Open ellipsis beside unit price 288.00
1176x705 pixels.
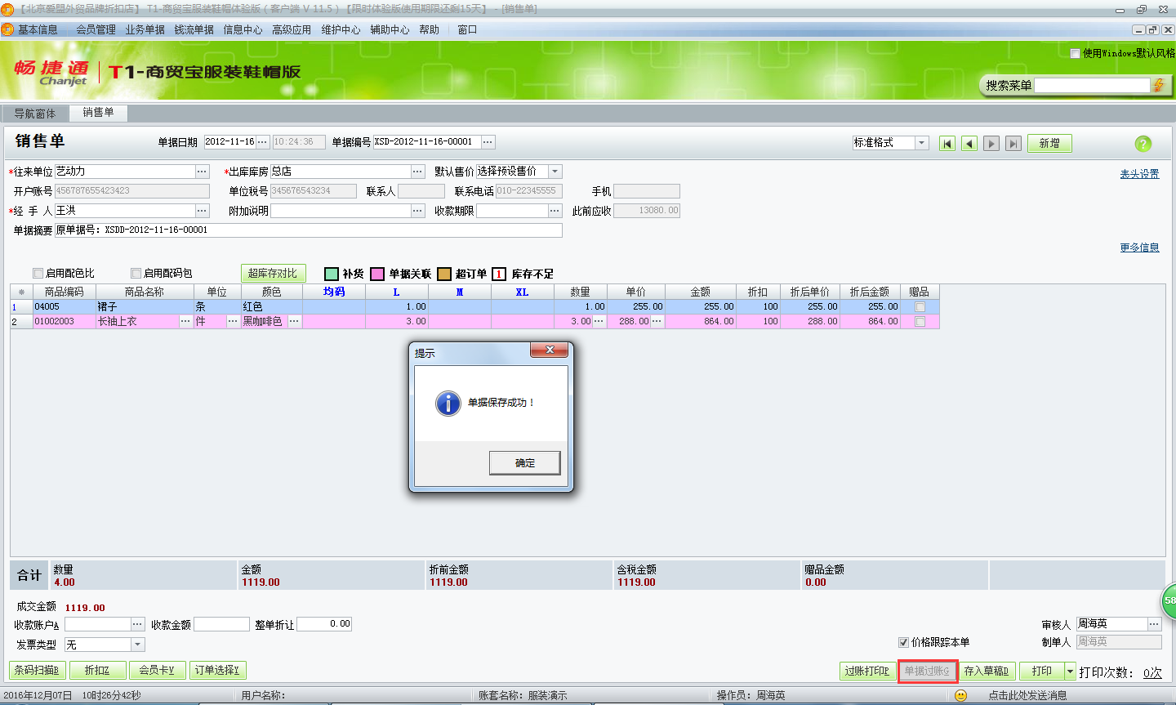pyautogui.click(x=657, y=322)
